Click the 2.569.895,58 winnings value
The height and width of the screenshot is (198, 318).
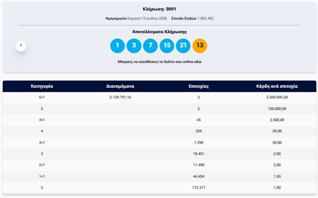coord(277,97)
